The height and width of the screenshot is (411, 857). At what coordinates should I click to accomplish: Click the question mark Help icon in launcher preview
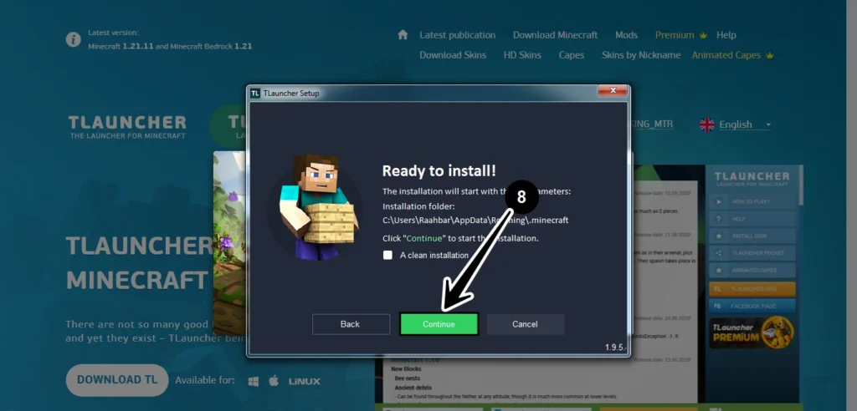click(719, 219)
